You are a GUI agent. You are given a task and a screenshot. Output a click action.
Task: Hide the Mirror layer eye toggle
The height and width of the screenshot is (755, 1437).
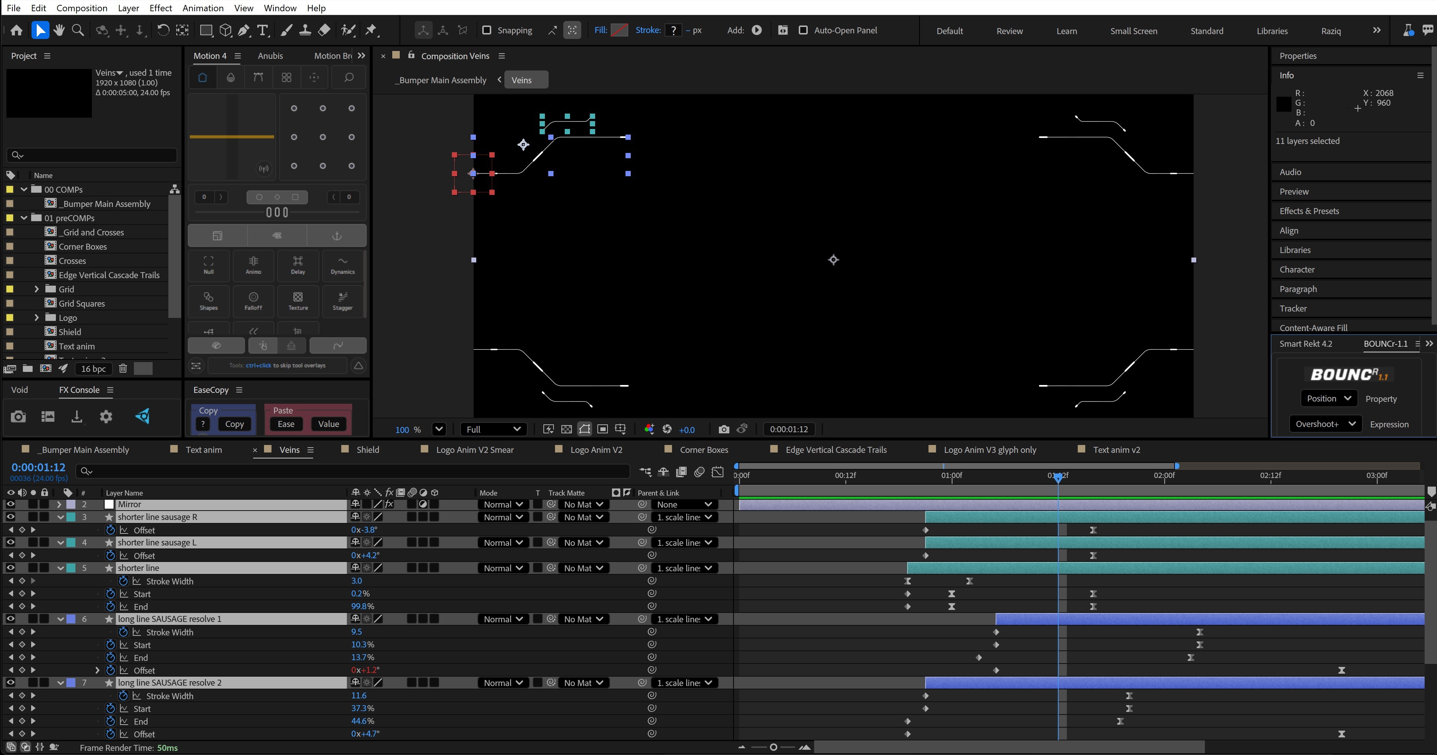coord(10,504)
